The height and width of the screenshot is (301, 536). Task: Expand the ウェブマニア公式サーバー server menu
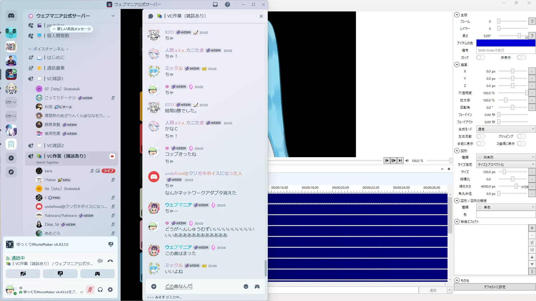[113, 16]
